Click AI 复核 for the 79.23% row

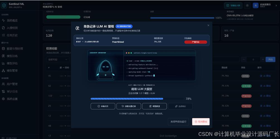point(266,96)
